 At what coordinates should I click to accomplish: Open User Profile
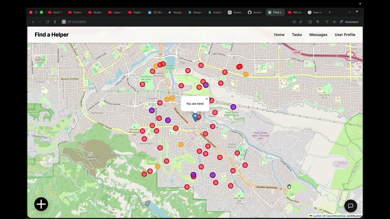click(345, 35)
